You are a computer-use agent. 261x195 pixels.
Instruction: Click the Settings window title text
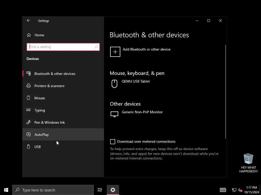(x=44, y=21)
